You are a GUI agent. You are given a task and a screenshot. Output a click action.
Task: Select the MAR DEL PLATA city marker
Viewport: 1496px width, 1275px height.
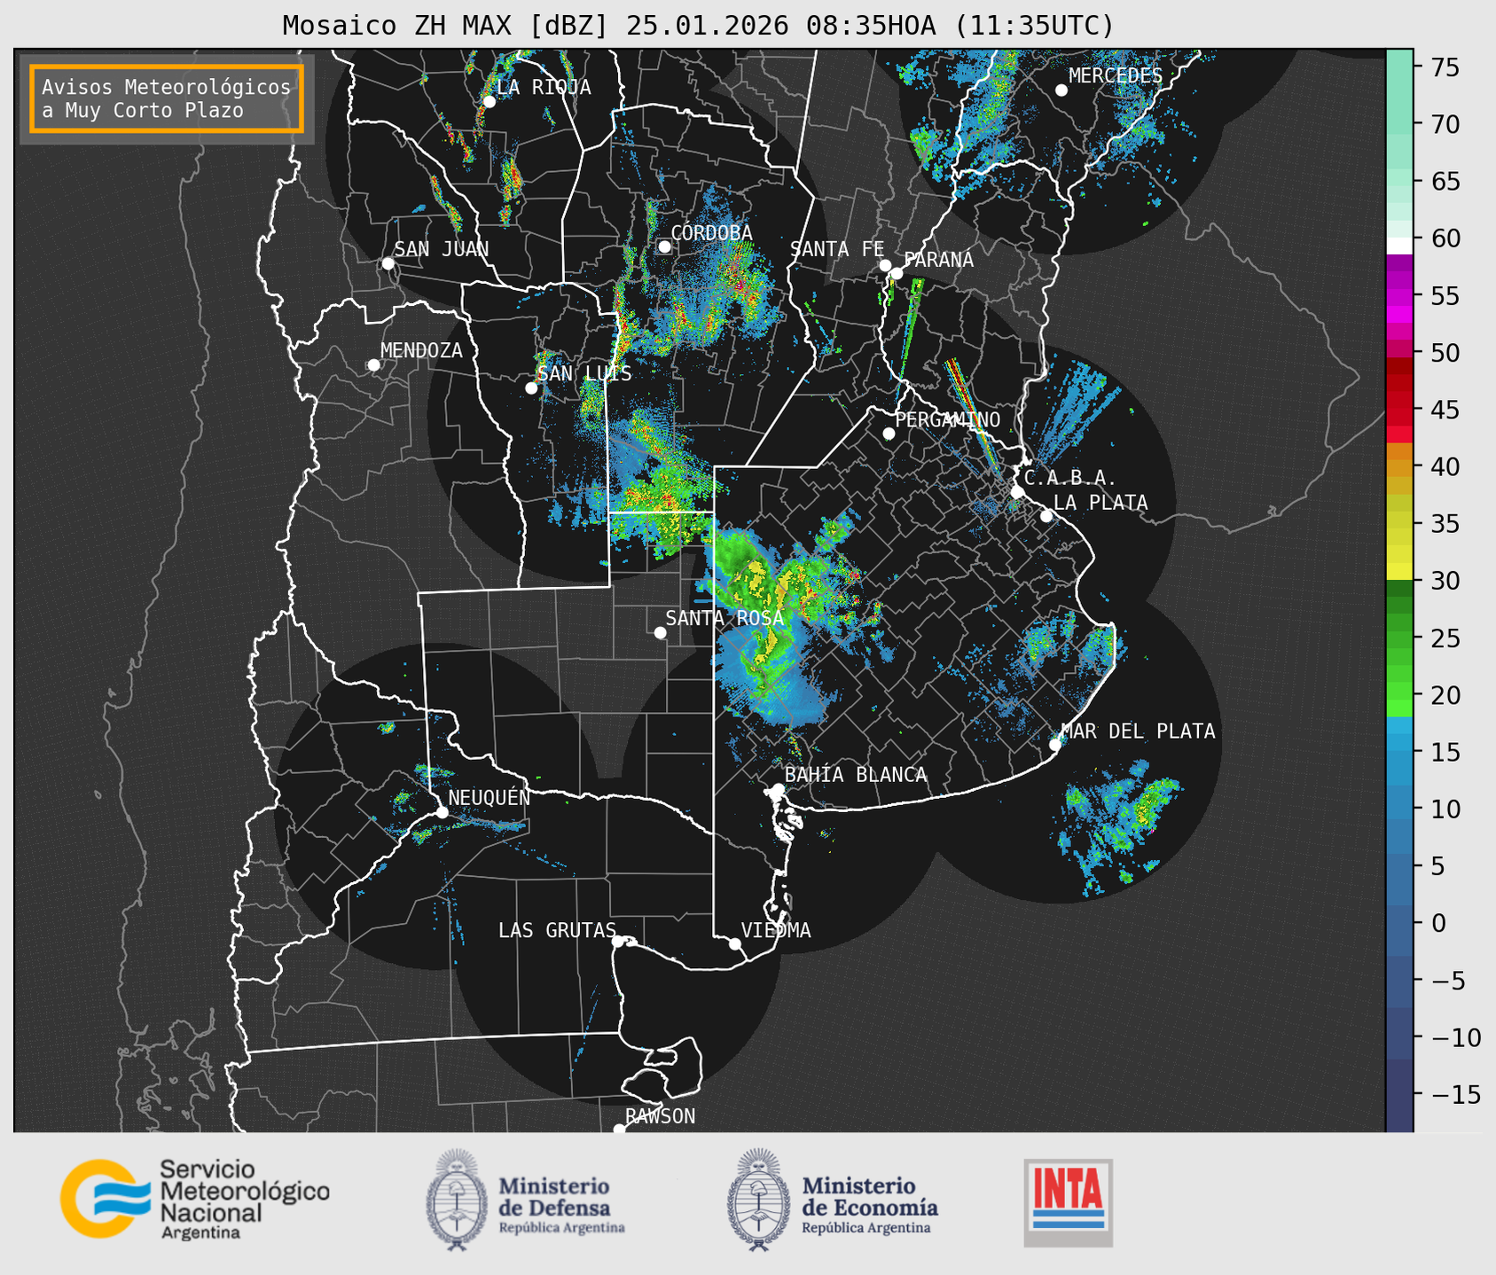point(1055,745)
